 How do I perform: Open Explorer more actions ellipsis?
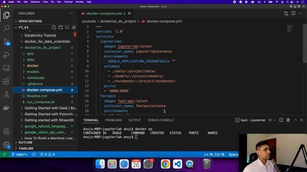pos(71,13)
